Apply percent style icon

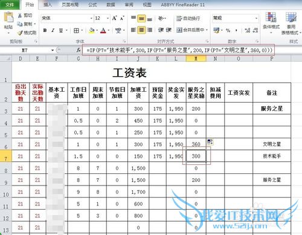(x=228, y=31)
